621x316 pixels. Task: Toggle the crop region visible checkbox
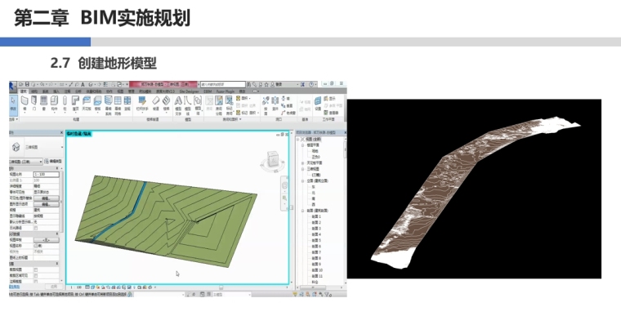coord(36,276)
